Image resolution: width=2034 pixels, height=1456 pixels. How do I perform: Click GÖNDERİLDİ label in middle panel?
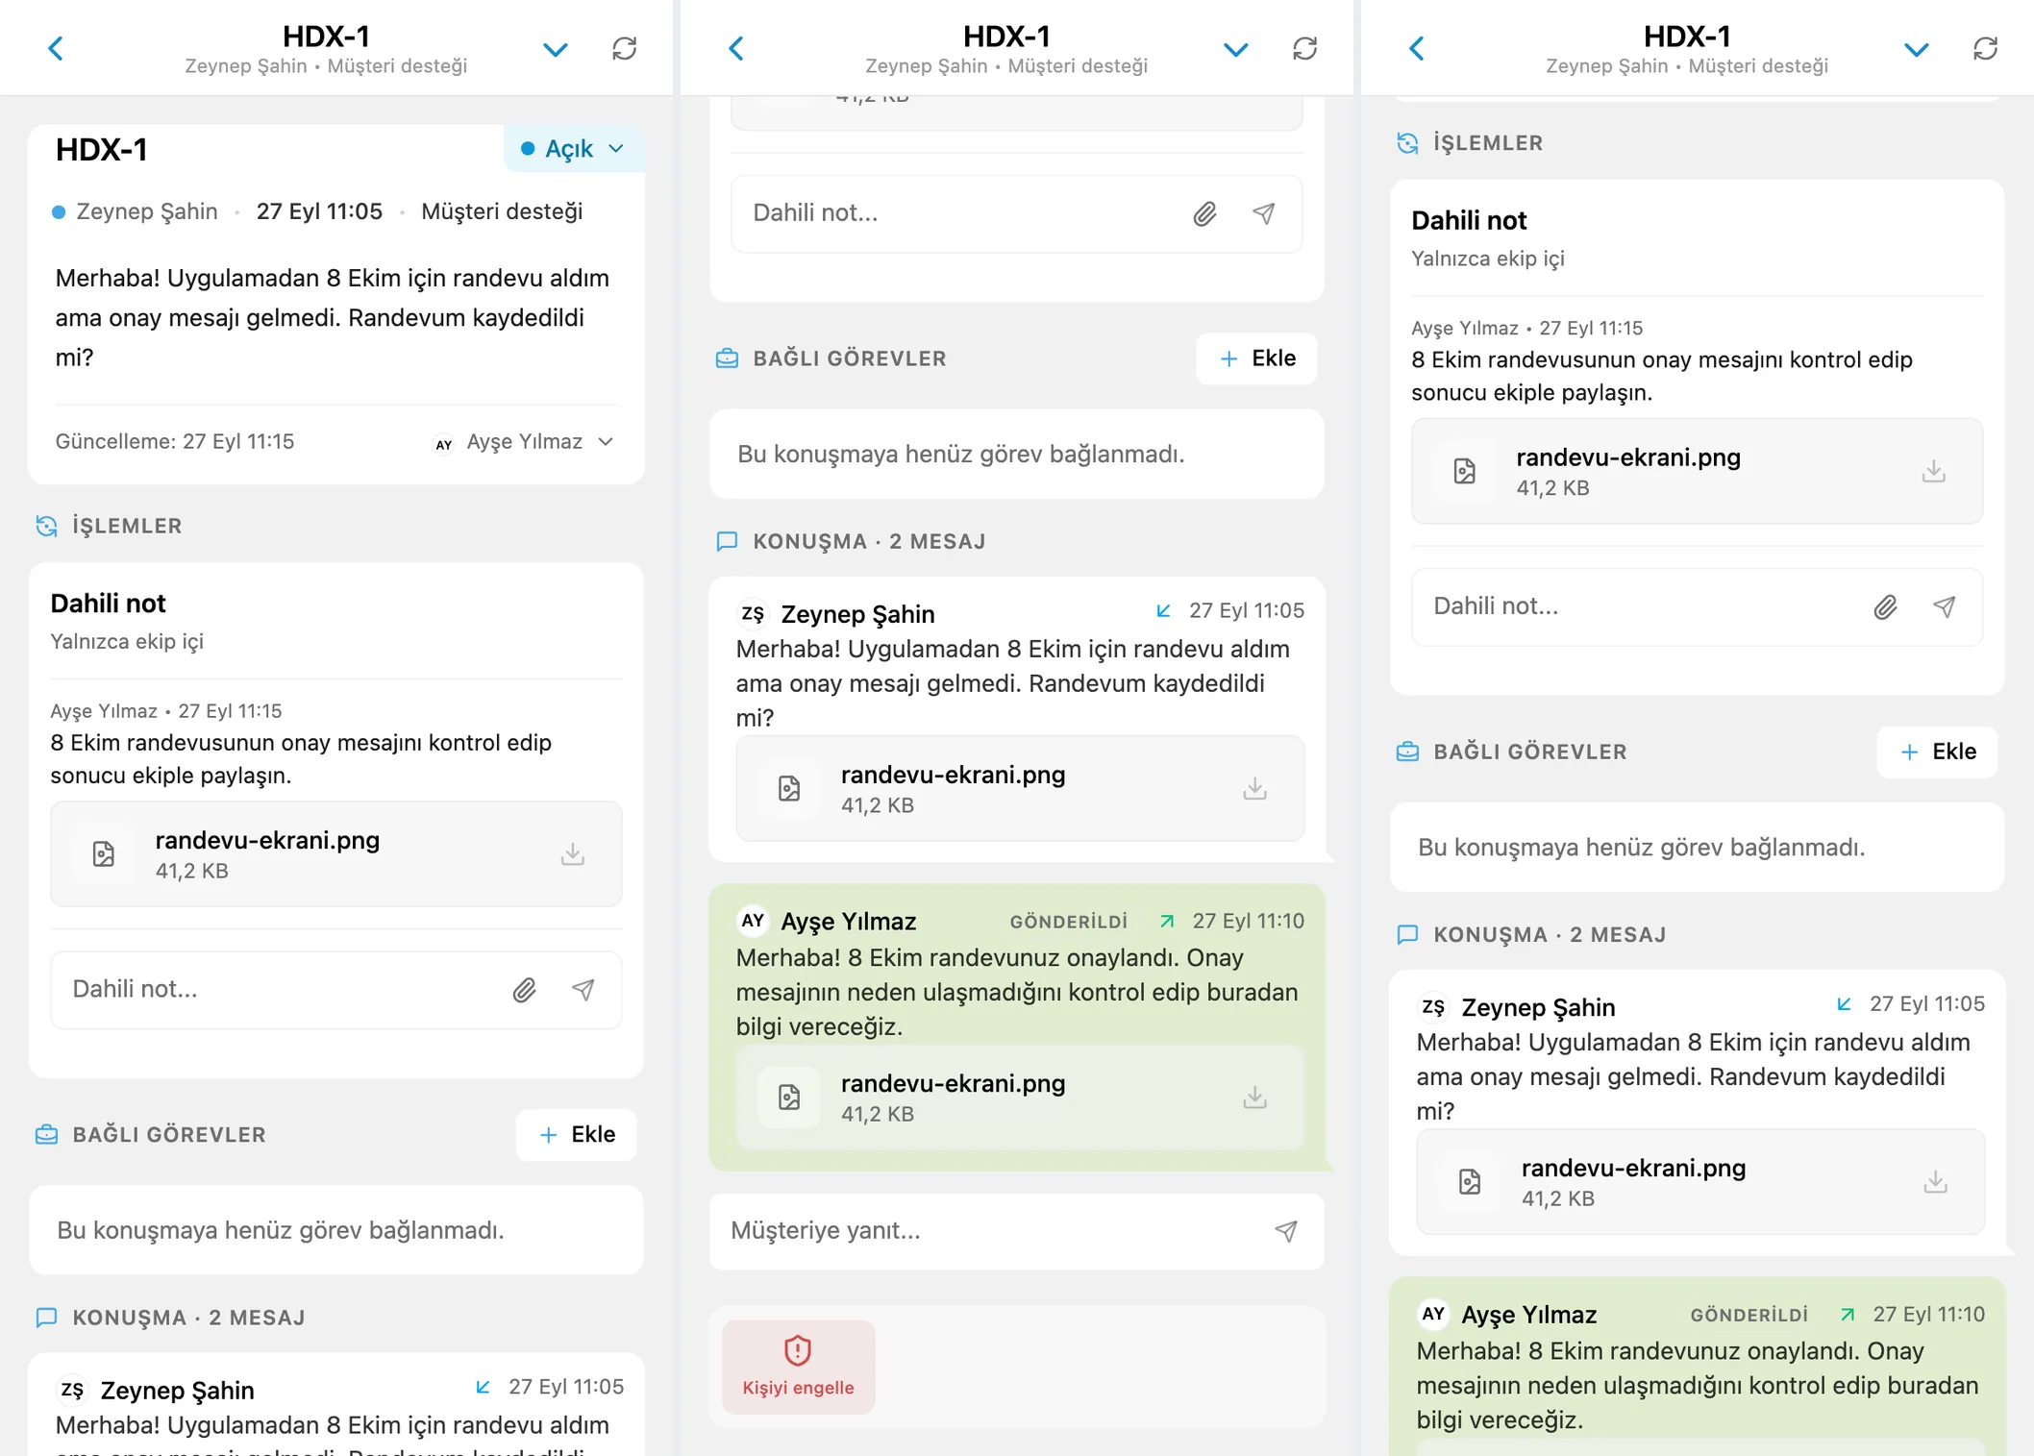pyautogui.click(x=1069, y=922)
